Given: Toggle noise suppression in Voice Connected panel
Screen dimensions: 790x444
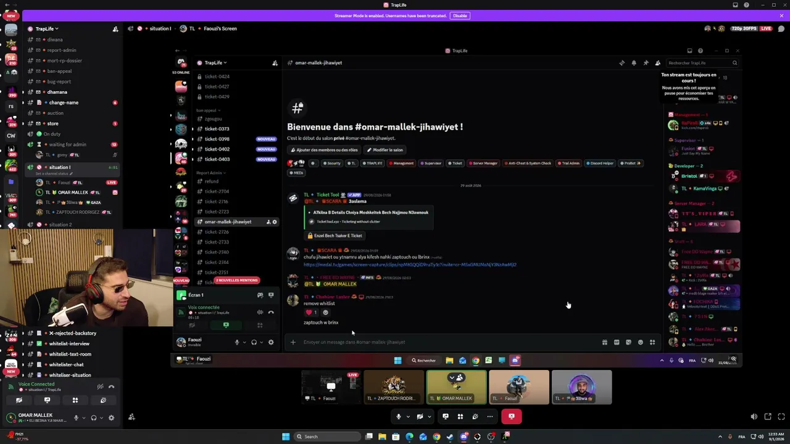Looking at the screenshot, I should 100,387.
